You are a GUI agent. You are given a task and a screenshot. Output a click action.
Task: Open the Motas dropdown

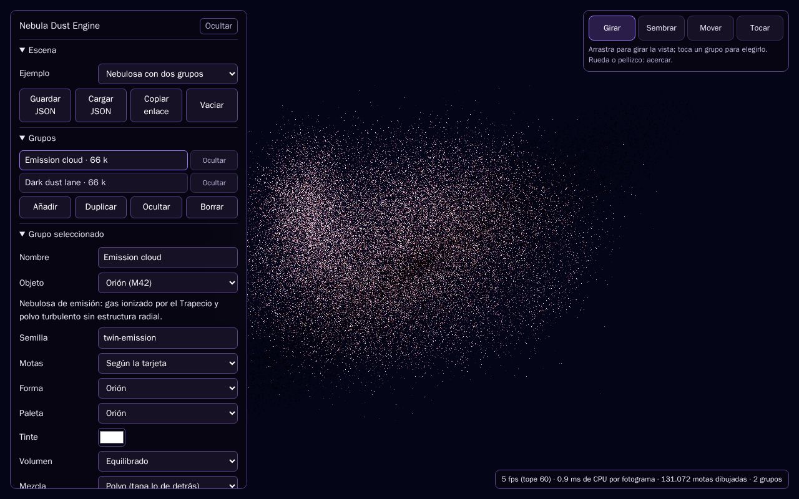point(168,363)
